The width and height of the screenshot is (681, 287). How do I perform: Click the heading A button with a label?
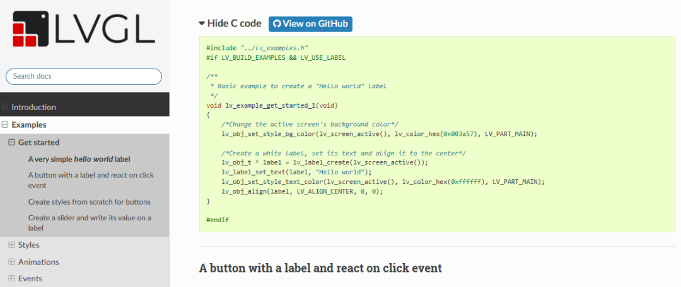[320, 268]
